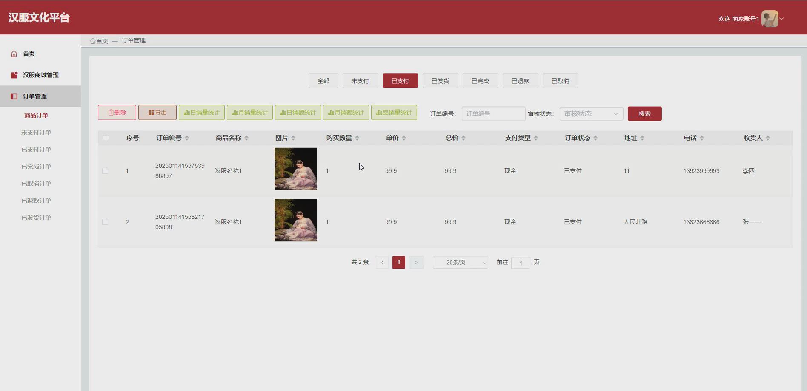Image resolution: width=807 pixels, height=391 pixels.
Task: Toggle the select-all checkbox in table header
Action: [x=106, y=138]
